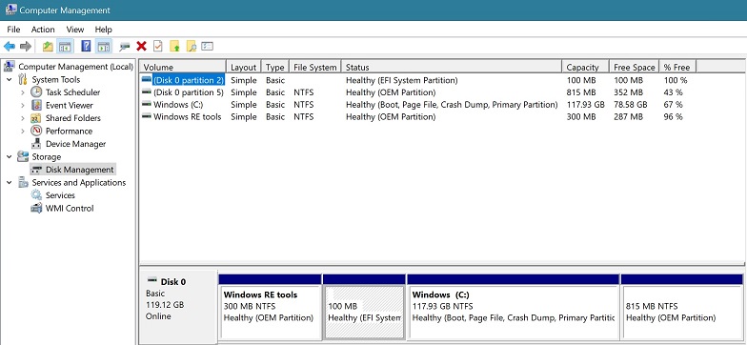Select the Windows (C:) volume row name
747x345 pixels.
click(x=178, y=105)
